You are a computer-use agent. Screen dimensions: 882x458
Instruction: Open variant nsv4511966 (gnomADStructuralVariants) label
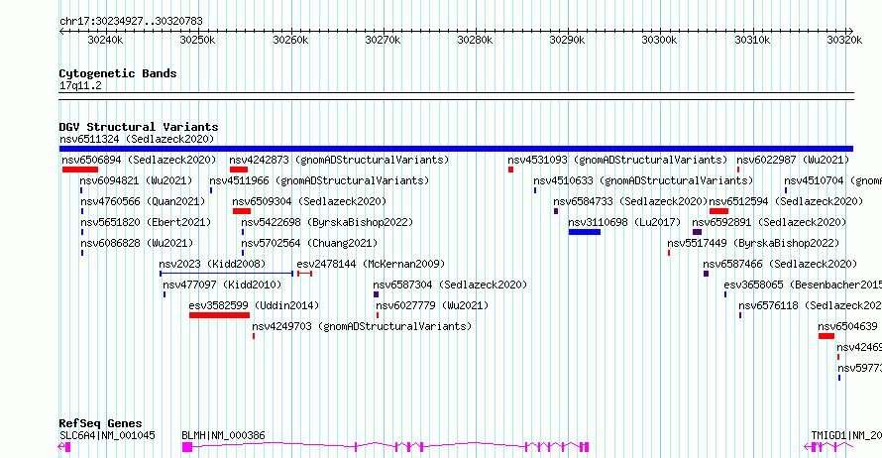click(x=319, y=180)
